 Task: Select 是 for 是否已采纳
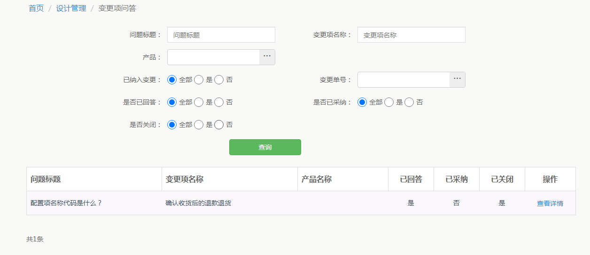click(x=389, y=102)
